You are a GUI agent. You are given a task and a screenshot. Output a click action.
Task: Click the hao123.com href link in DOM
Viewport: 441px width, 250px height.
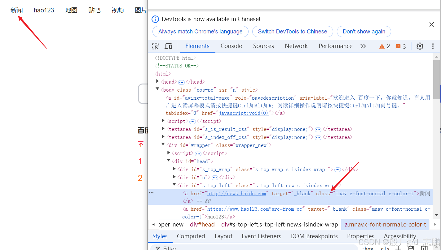click(254, 209)
